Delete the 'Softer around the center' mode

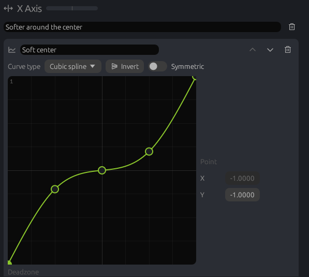[291, 27]
